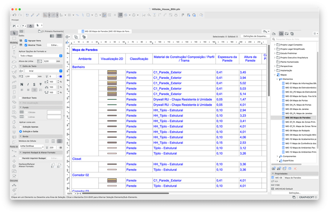329x213 pixels.
Task: Collapse the Mapas folder in Navigator
Action: (275, 75)
